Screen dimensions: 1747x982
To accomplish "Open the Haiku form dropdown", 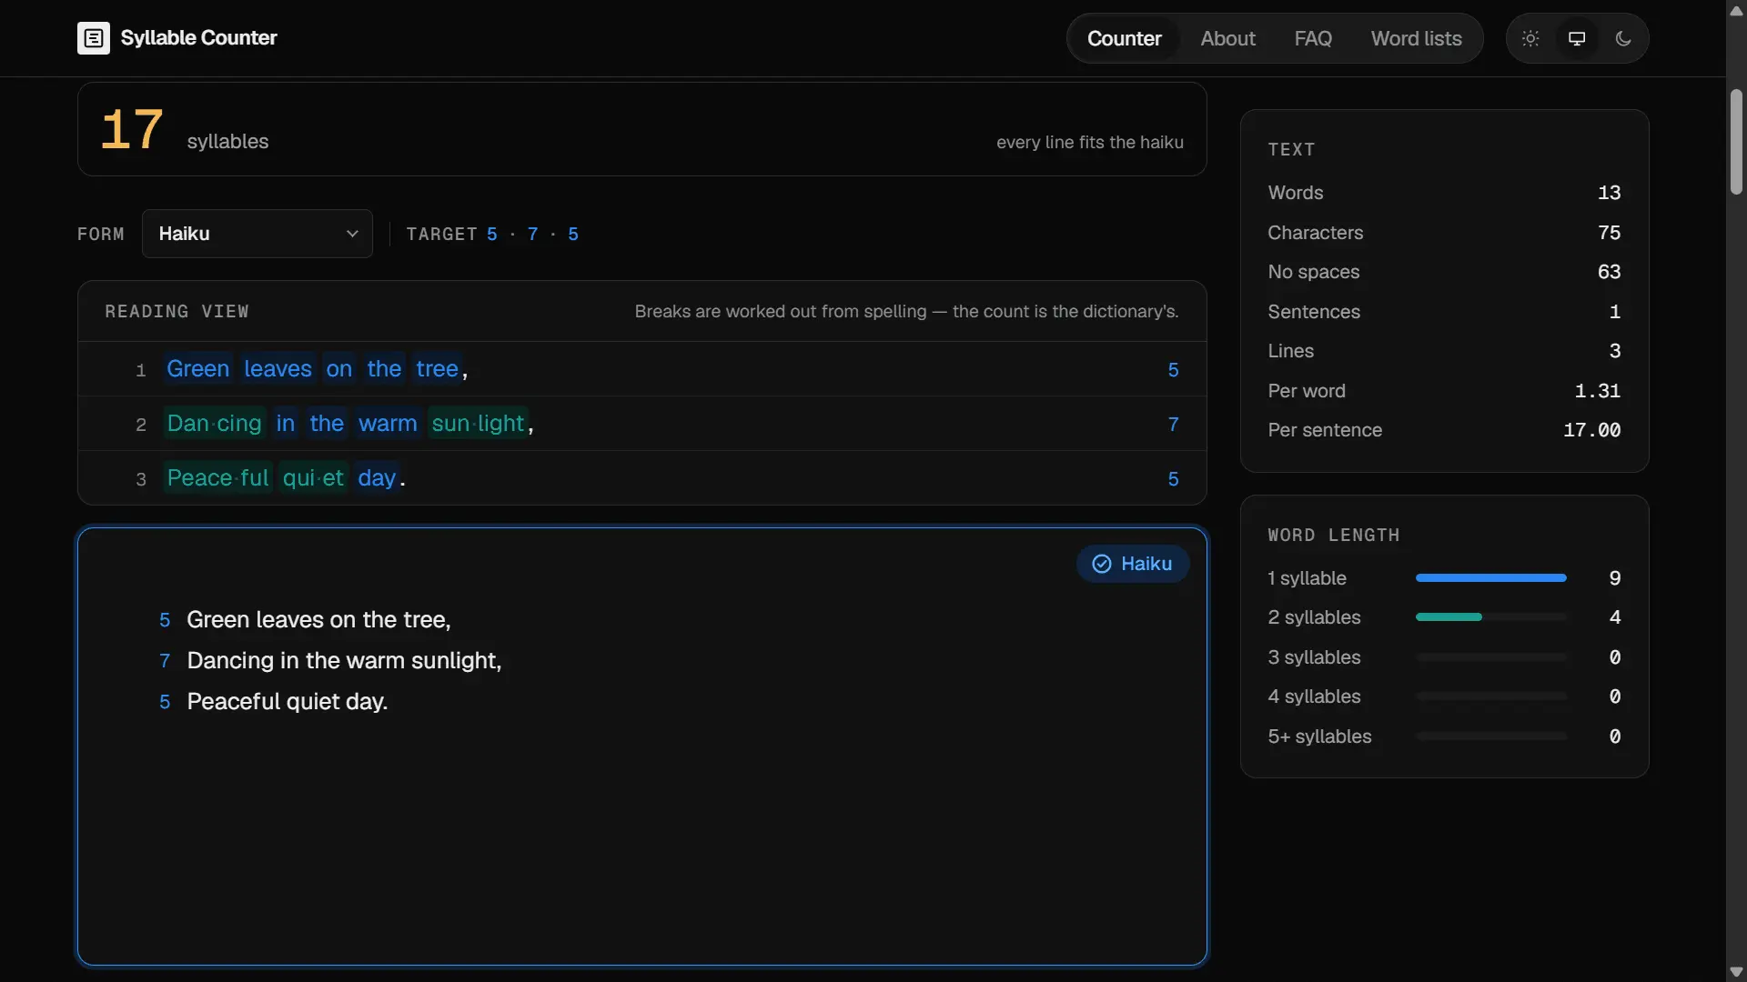I will click(258, 234).
